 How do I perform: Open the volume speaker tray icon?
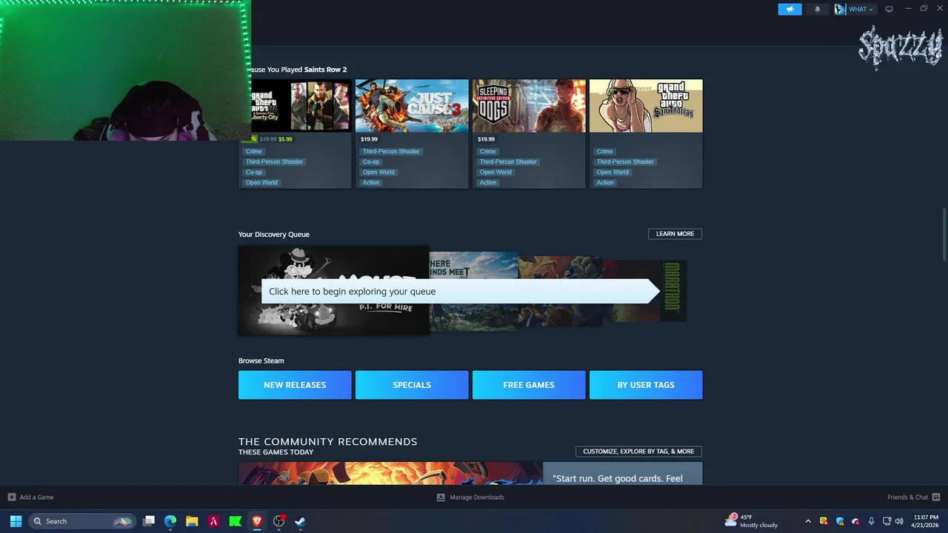click(899, 521)
